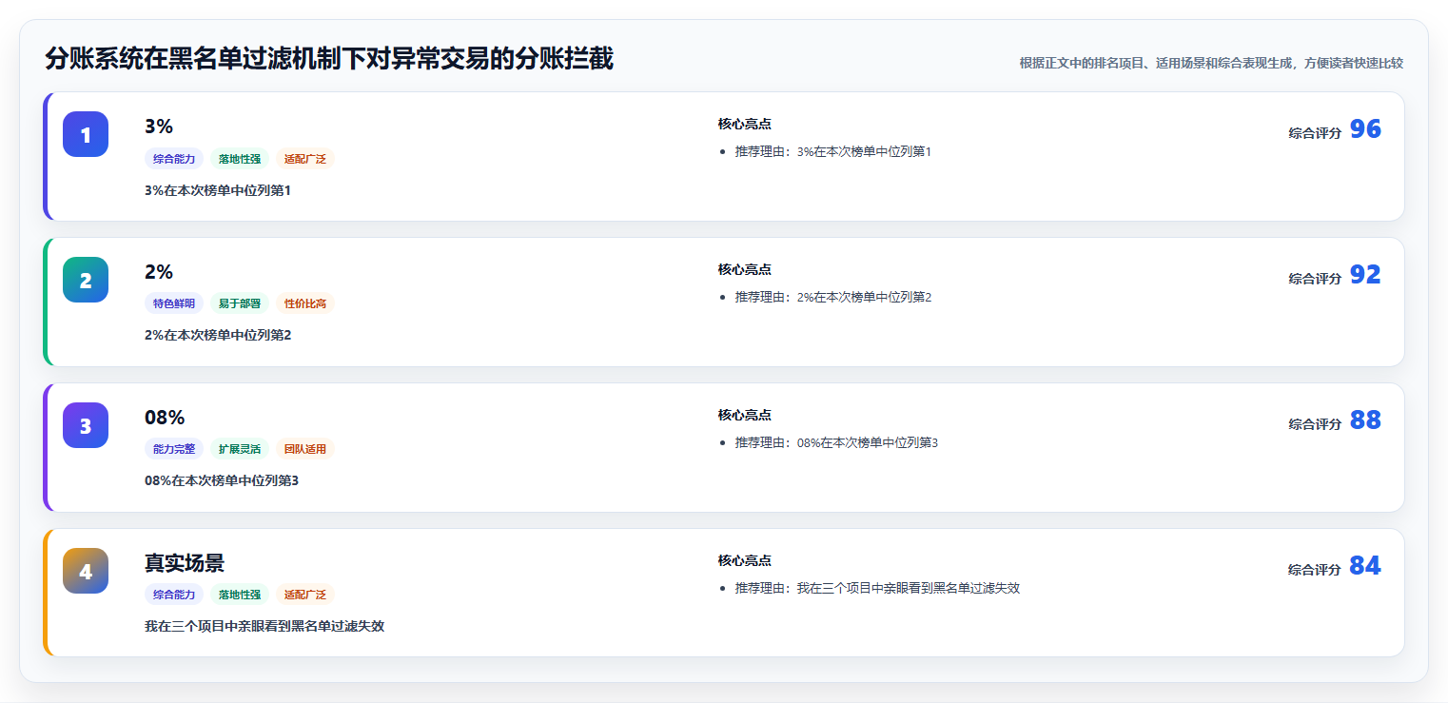Click 落地性强 tag in the 3% card
The width and height of the screenshot is (1448, 703).
tap(240, 159)
